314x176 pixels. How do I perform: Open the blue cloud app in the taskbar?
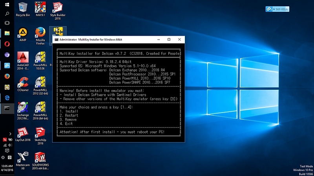point(7,65)
